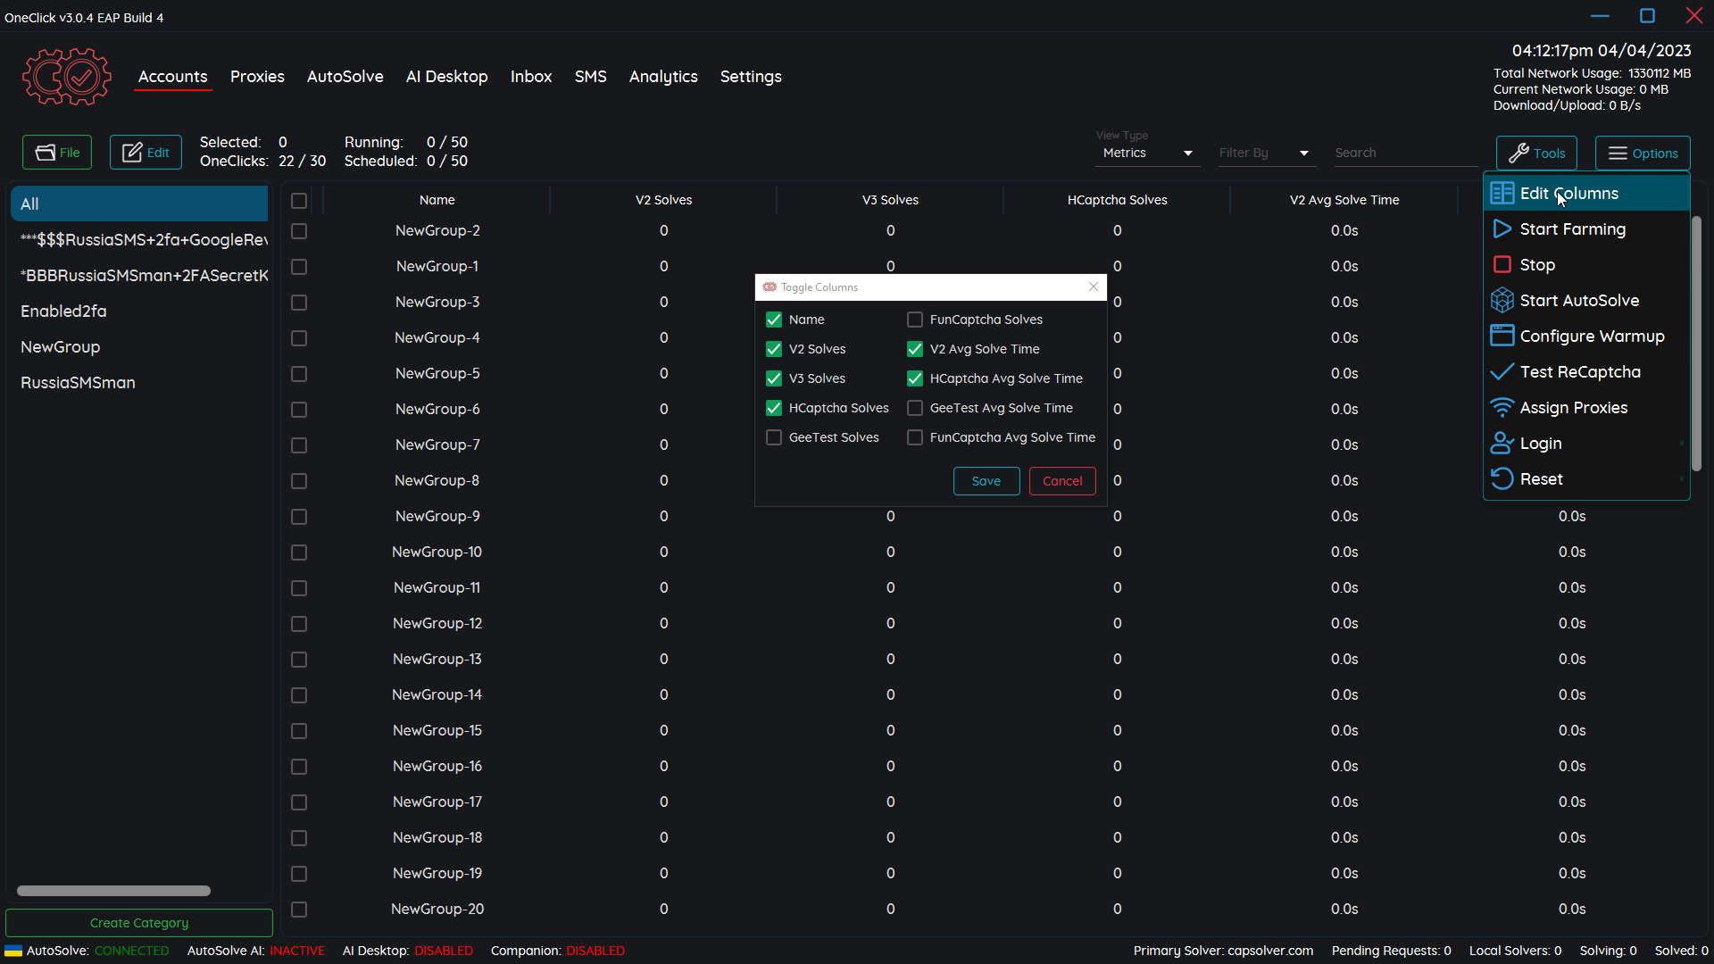
Task: Check the GeeTest Avg Solve Time box
Action: click(915, 408)
